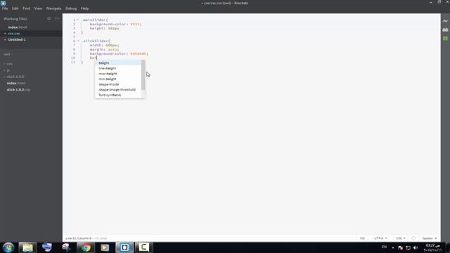Switch to Brackets in the taskbar
The image size is (450, 253).
(124, 247)
